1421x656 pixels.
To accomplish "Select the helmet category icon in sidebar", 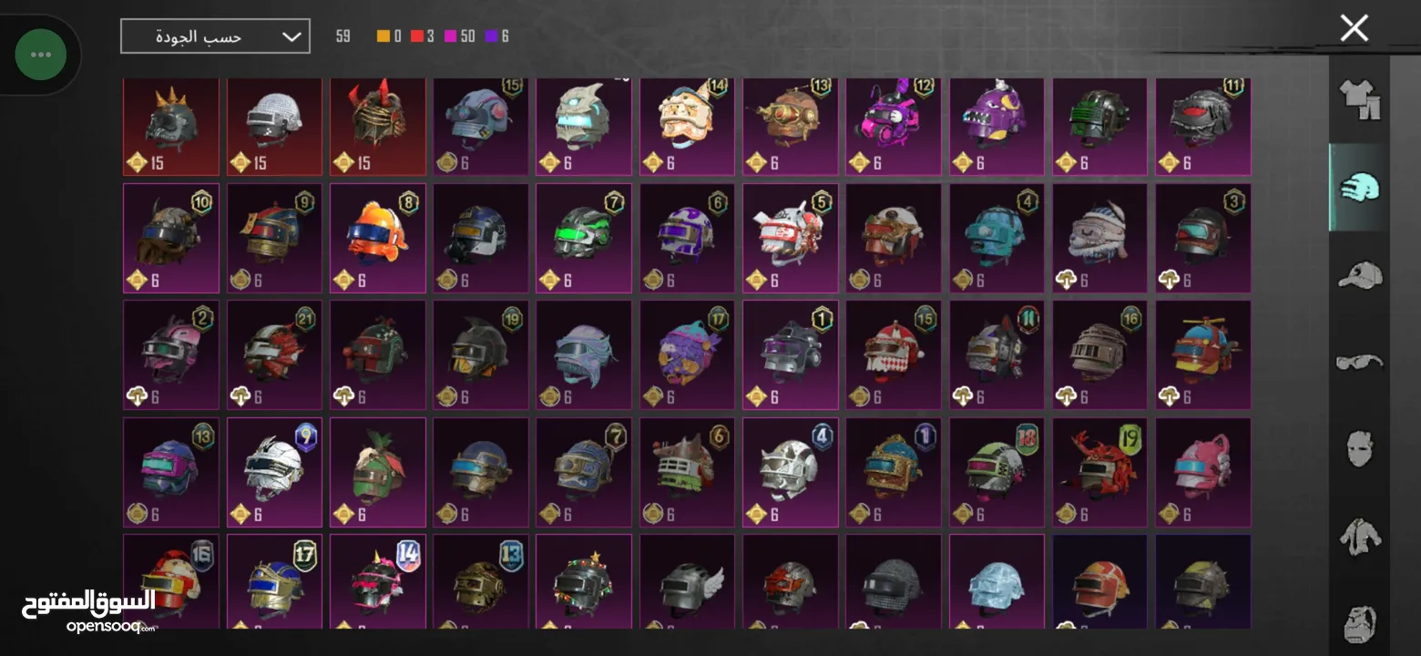I will (1359, 188).
